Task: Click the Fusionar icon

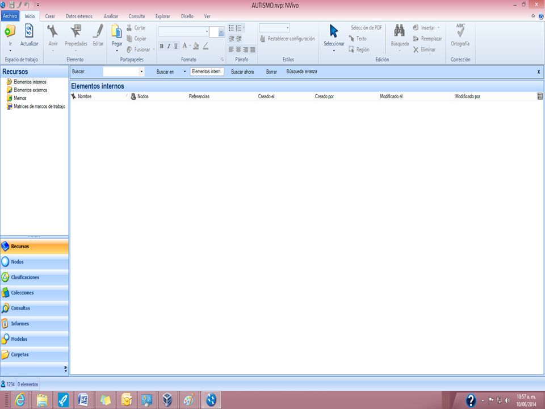Action: (x=129, y=49)
